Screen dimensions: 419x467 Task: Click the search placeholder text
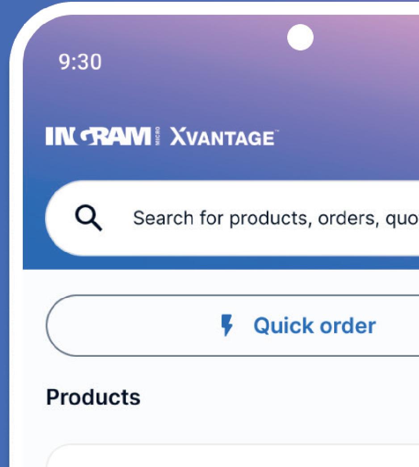coord(276,218)
